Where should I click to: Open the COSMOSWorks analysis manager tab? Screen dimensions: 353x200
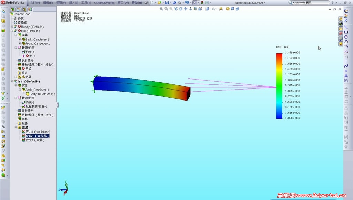30,9
